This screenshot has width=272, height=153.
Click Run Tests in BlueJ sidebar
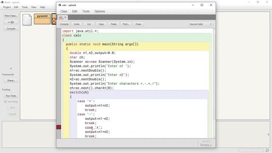pos(11,96)
